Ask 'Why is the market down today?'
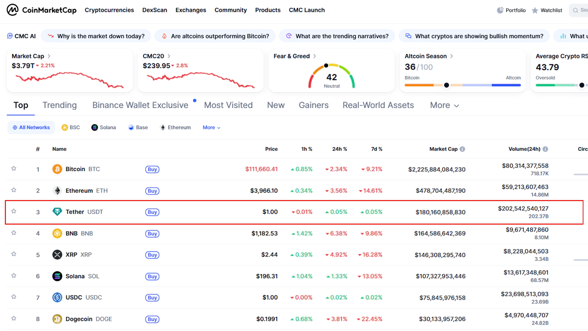The width and height of the screenshot is (588, 331). (x=96, y=36)
